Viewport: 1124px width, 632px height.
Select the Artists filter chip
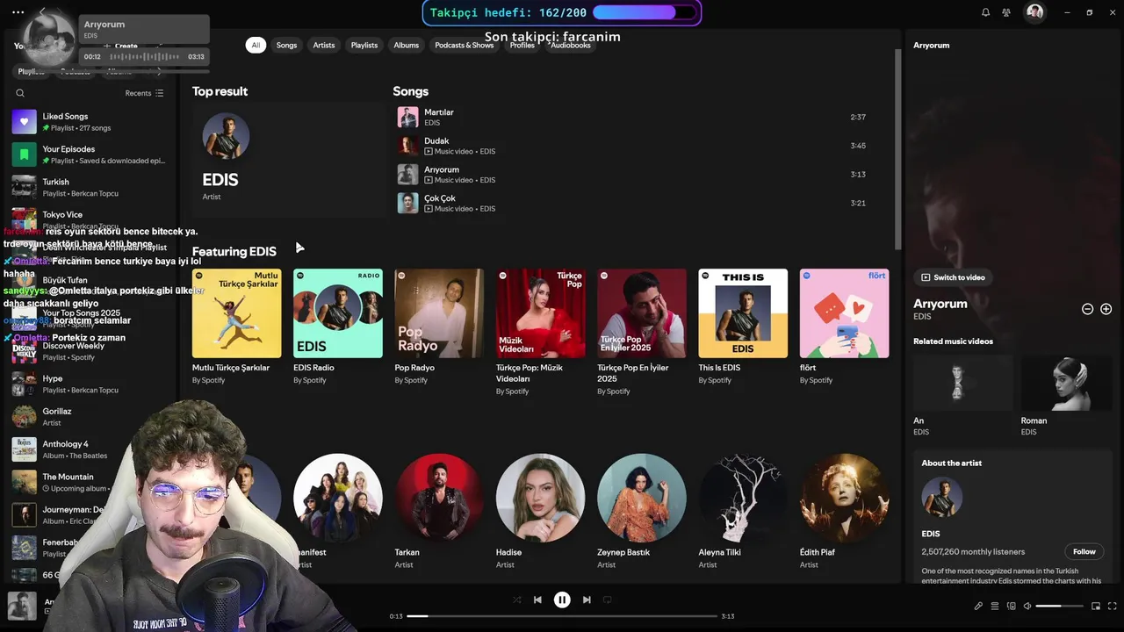324,45
